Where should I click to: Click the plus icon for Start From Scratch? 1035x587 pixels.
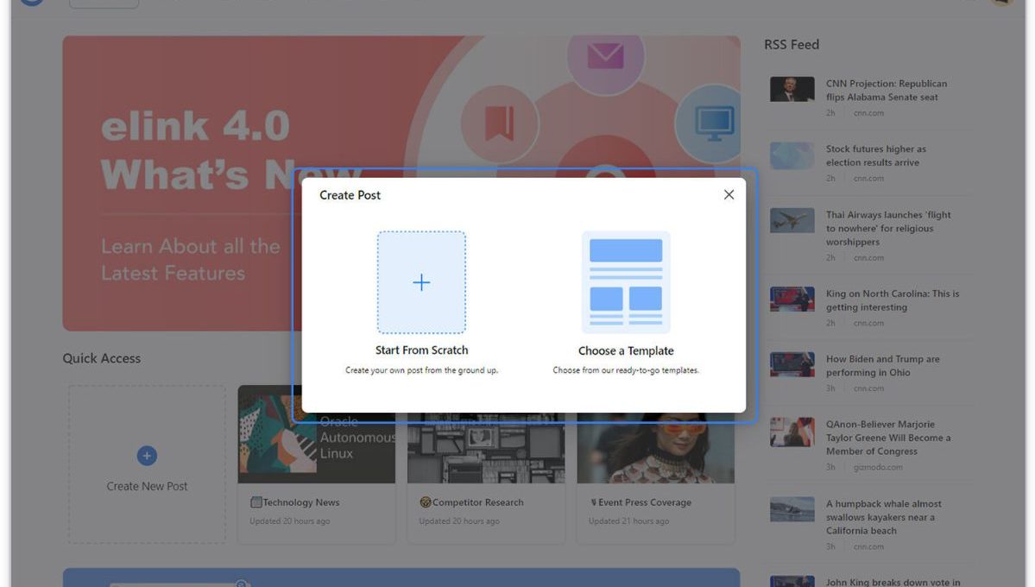[421, 282]
